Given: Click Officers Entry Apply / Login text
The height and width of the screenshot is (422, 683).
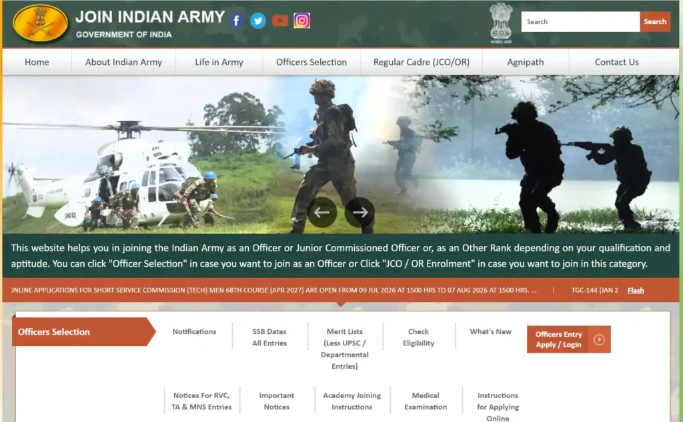Looking at the screenshot, I should [558, 340].
